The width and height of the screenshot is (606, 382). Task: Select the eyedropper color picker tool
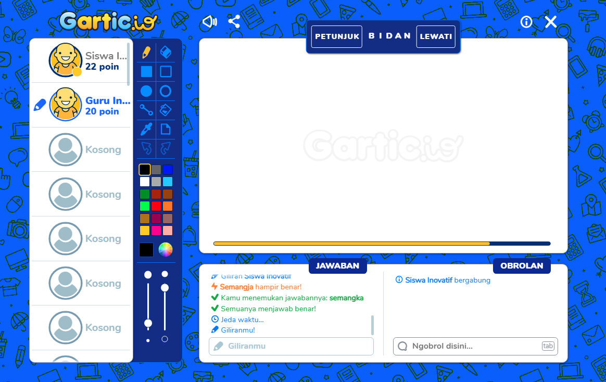146,130
